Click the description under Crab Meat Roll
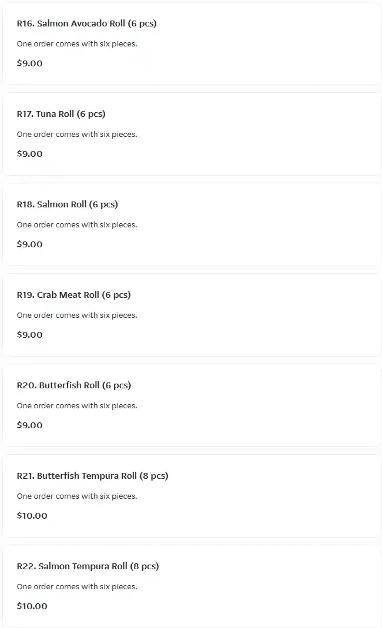Screen dimensions: 382x628 (76, 315)
